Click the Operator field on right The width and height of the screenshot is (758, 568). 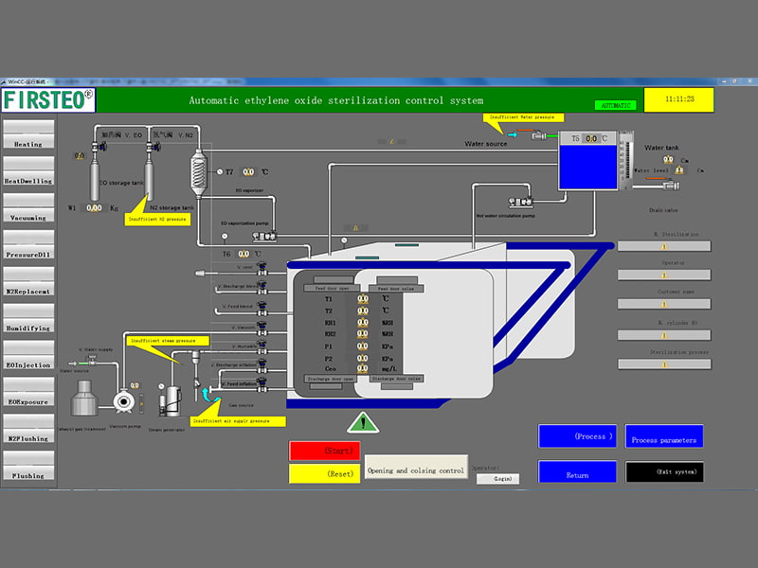click(x=664, y=275)
